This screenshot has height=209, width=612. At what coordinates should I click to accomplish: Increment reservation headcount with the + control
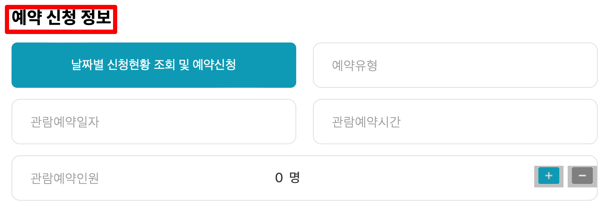[548, 176]
